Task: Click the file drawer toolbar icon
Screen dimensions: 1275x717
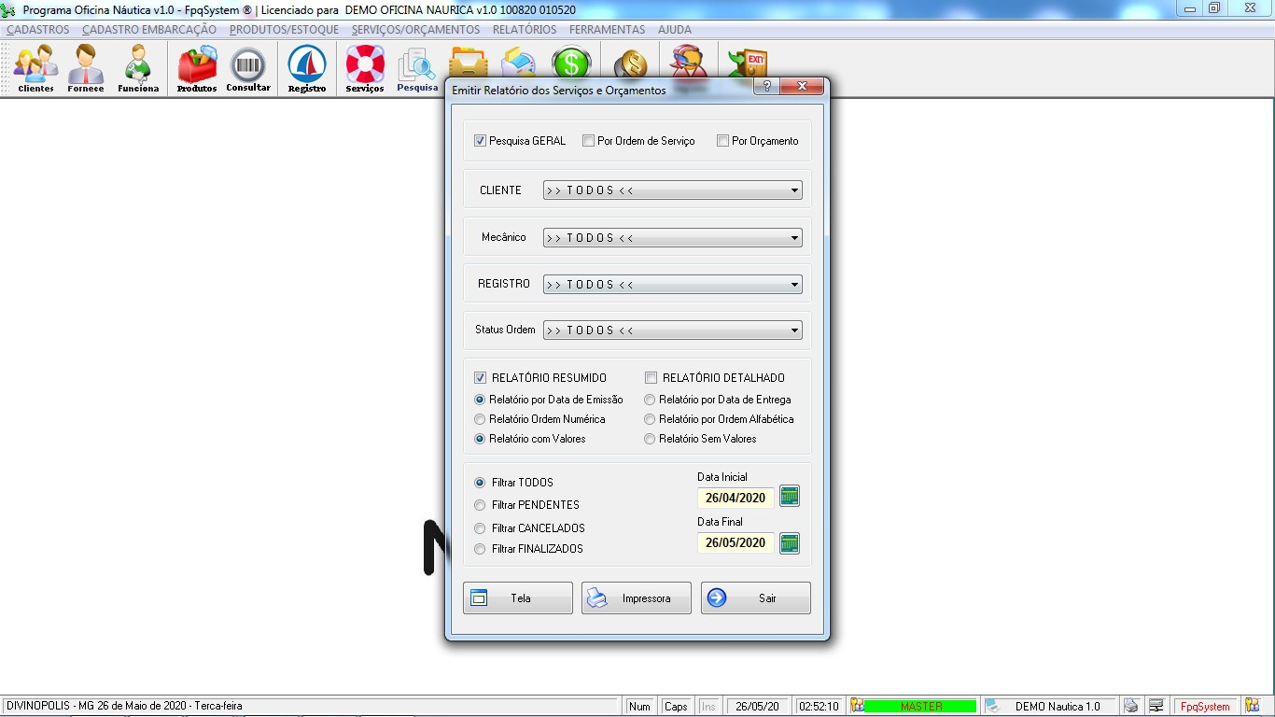Action: (x=469, y=62)
